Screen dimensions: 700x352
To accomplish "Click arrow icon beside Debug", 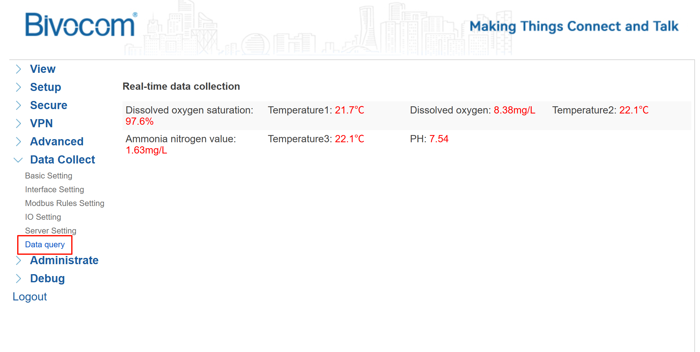I will 18,279.
